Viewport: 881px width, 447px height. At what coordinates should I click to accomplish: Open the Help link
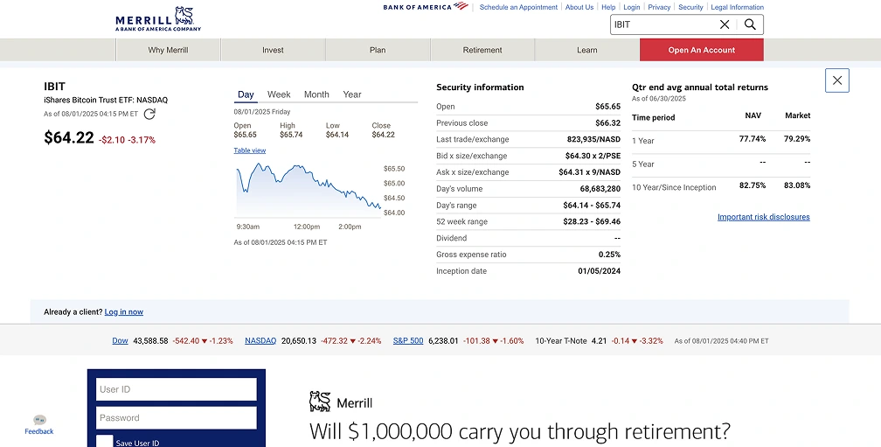(608, 7)
